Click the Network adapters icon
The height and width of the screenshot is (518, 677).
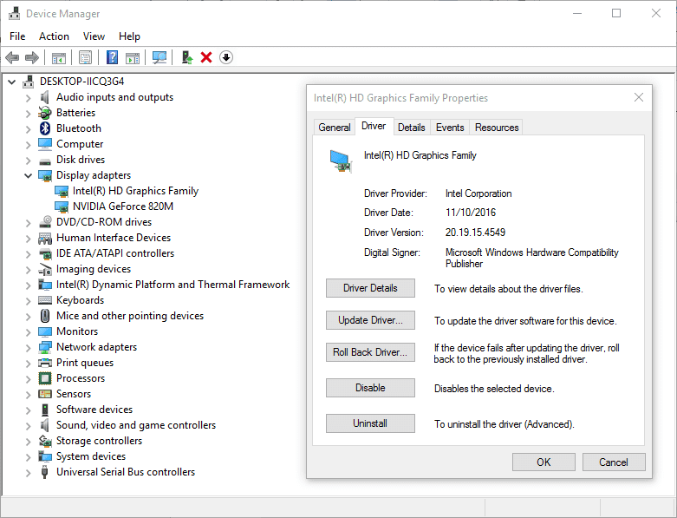[x=45, y=347]
